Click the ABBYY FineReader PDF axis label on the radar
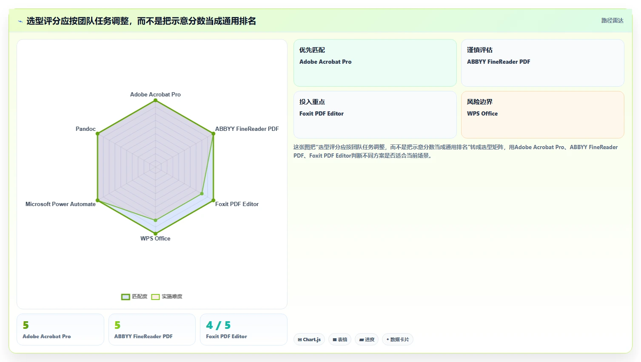The height and width of the screenshot is (362, 641). [247, 129]
